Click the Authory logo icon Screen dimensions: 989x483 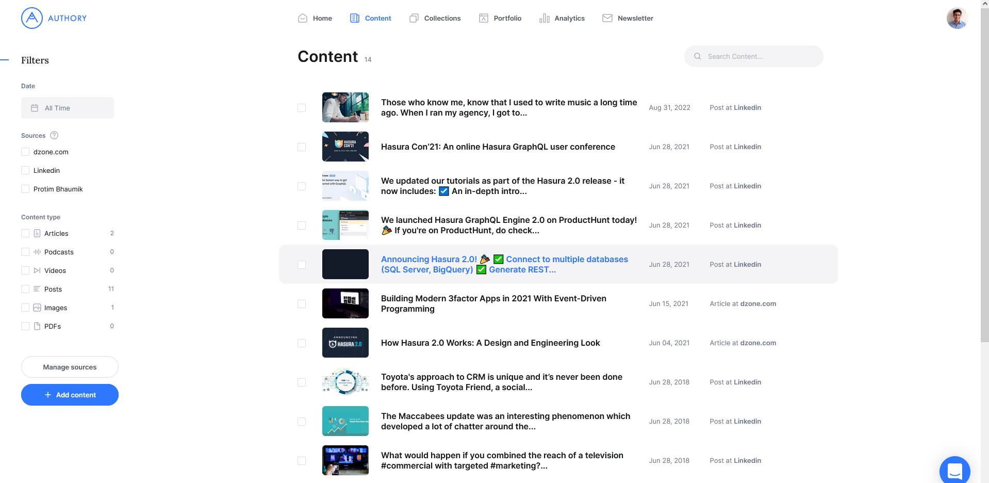pyautogui.click(x=32, y=18)
